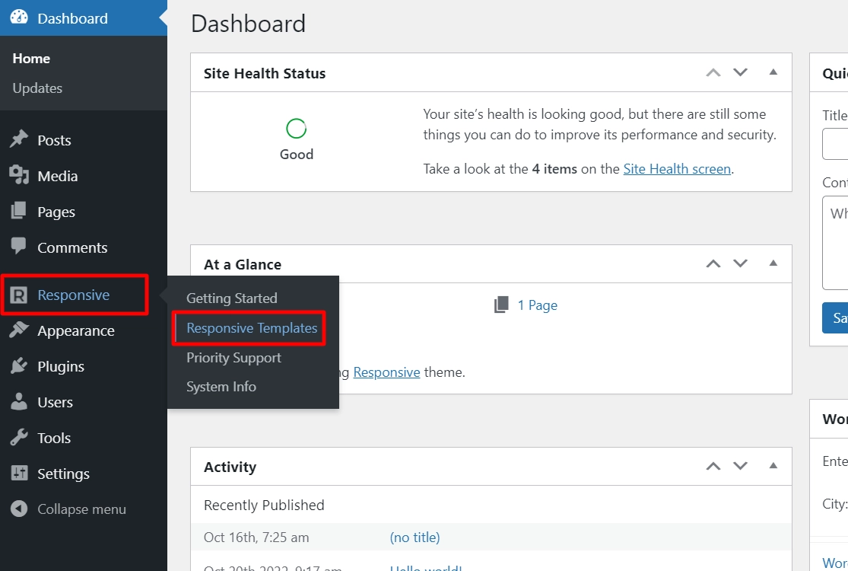Select the Responsive theme R icon

tap(25, 294)
